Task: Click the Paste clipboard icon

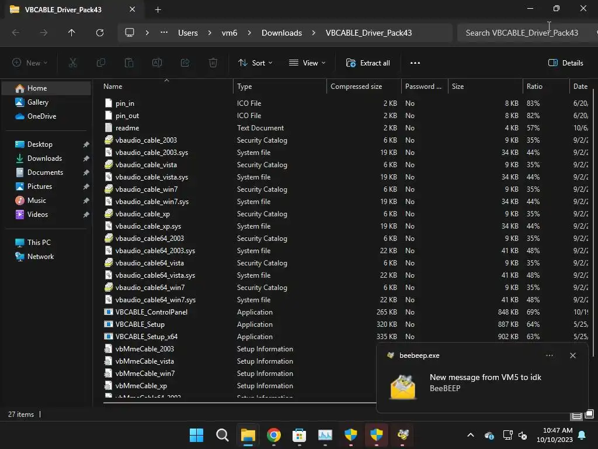Action: [x=129, y=63]
